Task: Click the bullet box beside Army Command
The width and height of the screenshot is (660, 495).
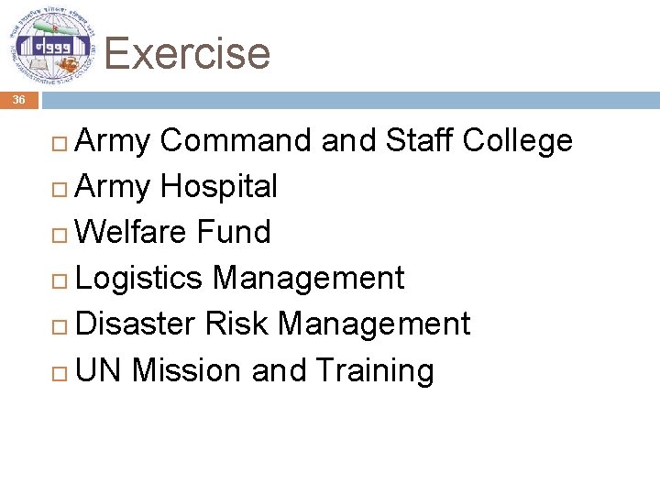Action: click(x=60, y=144)
